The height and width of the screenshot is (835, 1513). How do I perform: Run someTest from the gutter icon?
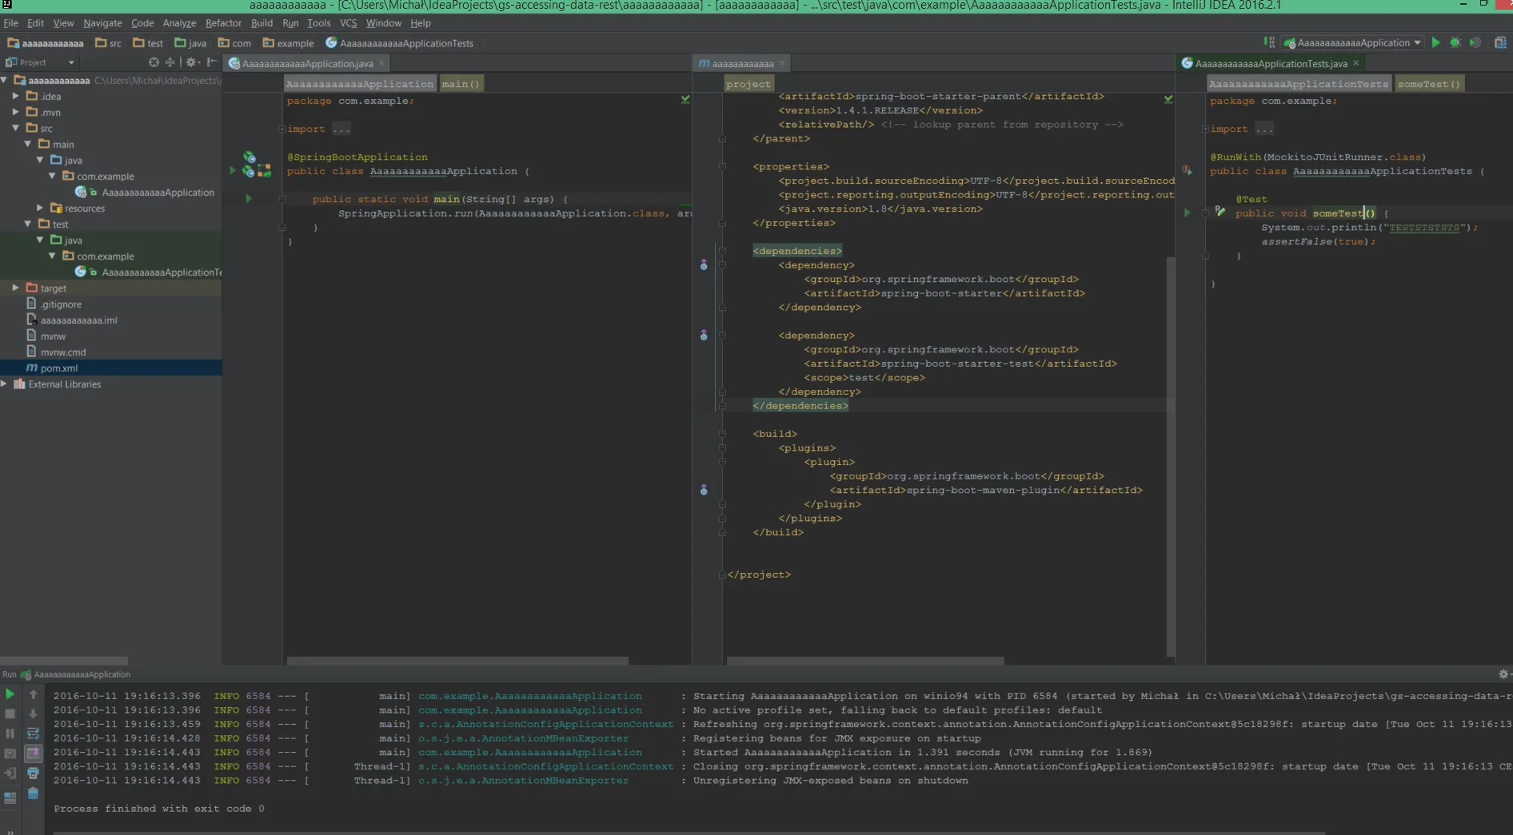coord(1187,213)
